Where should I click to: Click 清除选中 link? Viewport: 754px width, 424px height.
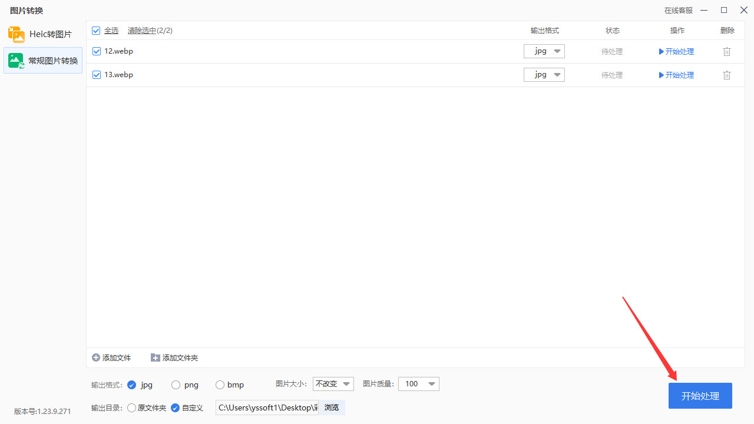142,30
